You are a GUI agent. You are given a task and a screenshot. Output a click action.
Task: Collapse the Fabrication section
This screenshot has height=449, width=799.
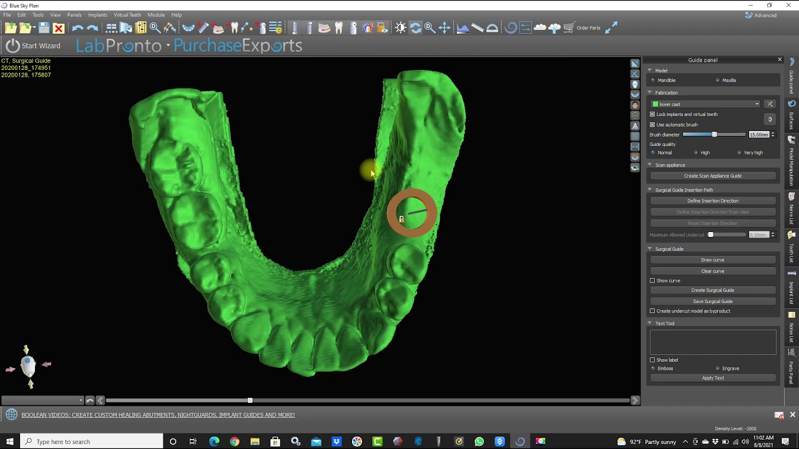(x=649, y=92)
